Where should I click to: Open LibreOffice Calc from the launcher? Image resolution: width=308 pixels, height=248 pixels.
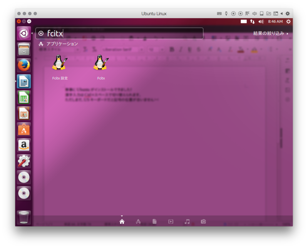[24, 97]
